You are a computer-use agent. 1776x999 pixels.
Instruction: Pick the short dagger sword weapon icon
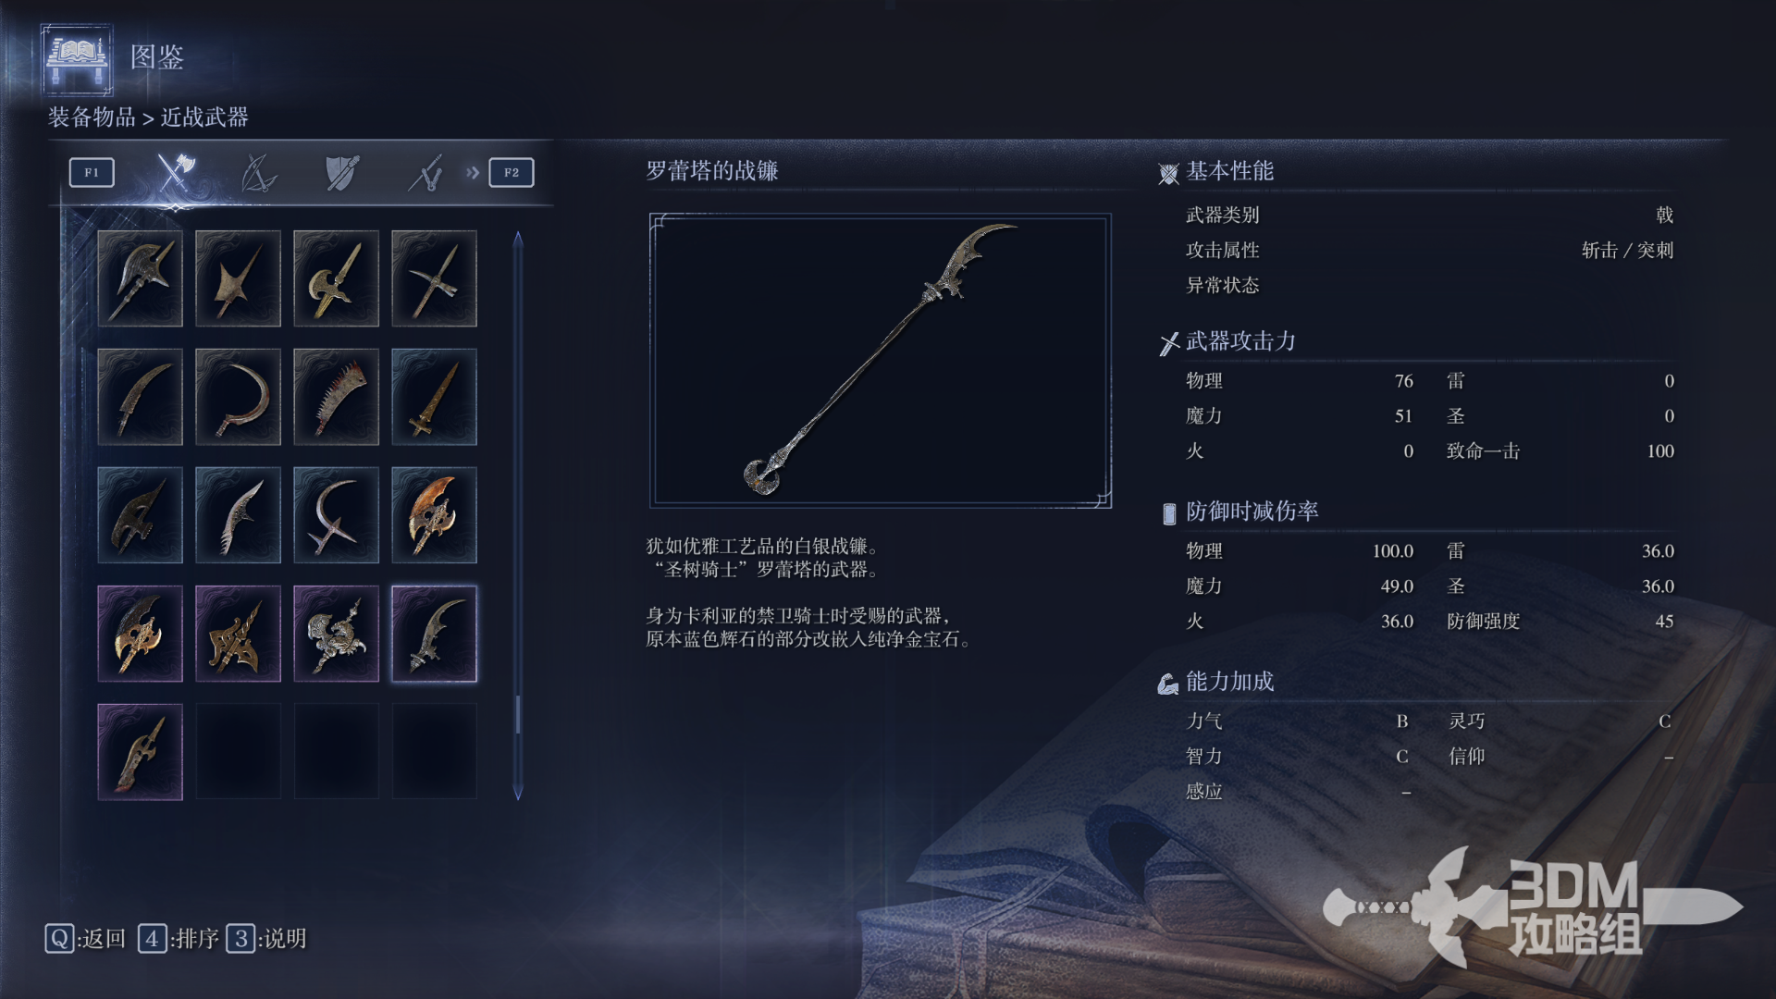click(434, 397)
